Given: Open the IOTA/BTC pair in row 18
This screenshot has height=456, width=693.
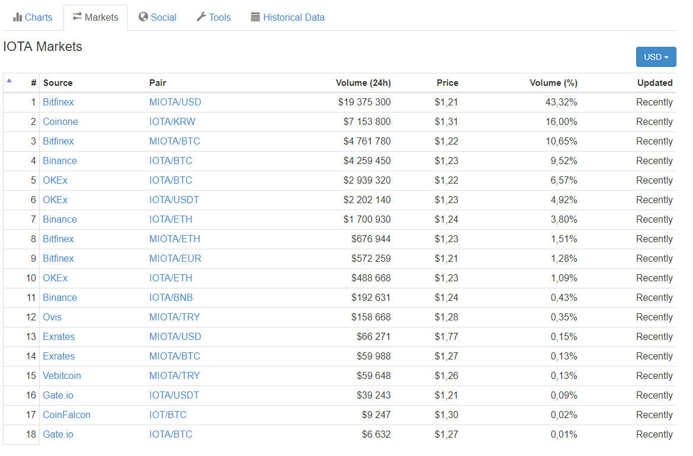Looking at the screenshot, I should click(x=171, y=434).
